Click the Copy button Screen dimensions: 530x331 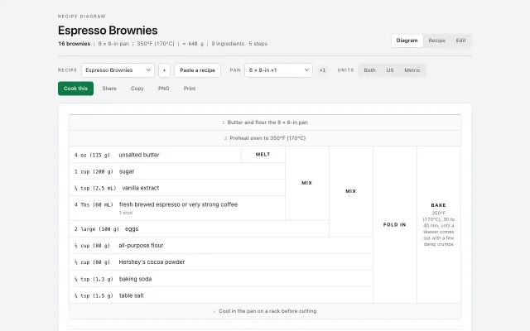coord(137,89)
